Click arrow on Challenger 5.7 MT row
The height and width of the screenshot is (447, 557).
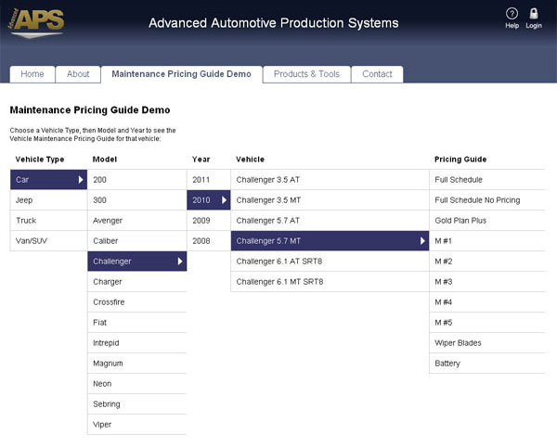point(422,241)
